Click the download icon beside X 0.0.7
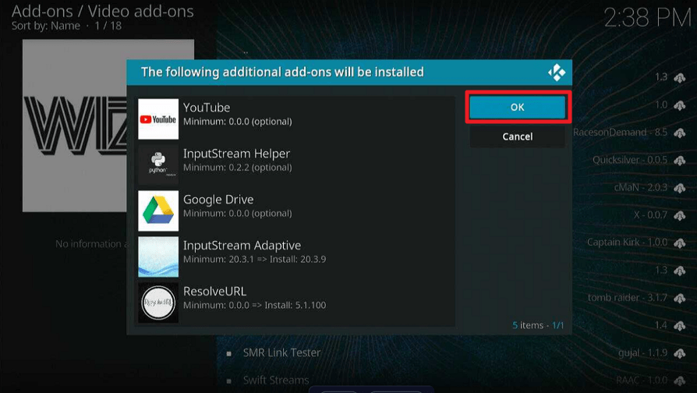Viewport: 697px width, 393px height. tap(680, 216)
